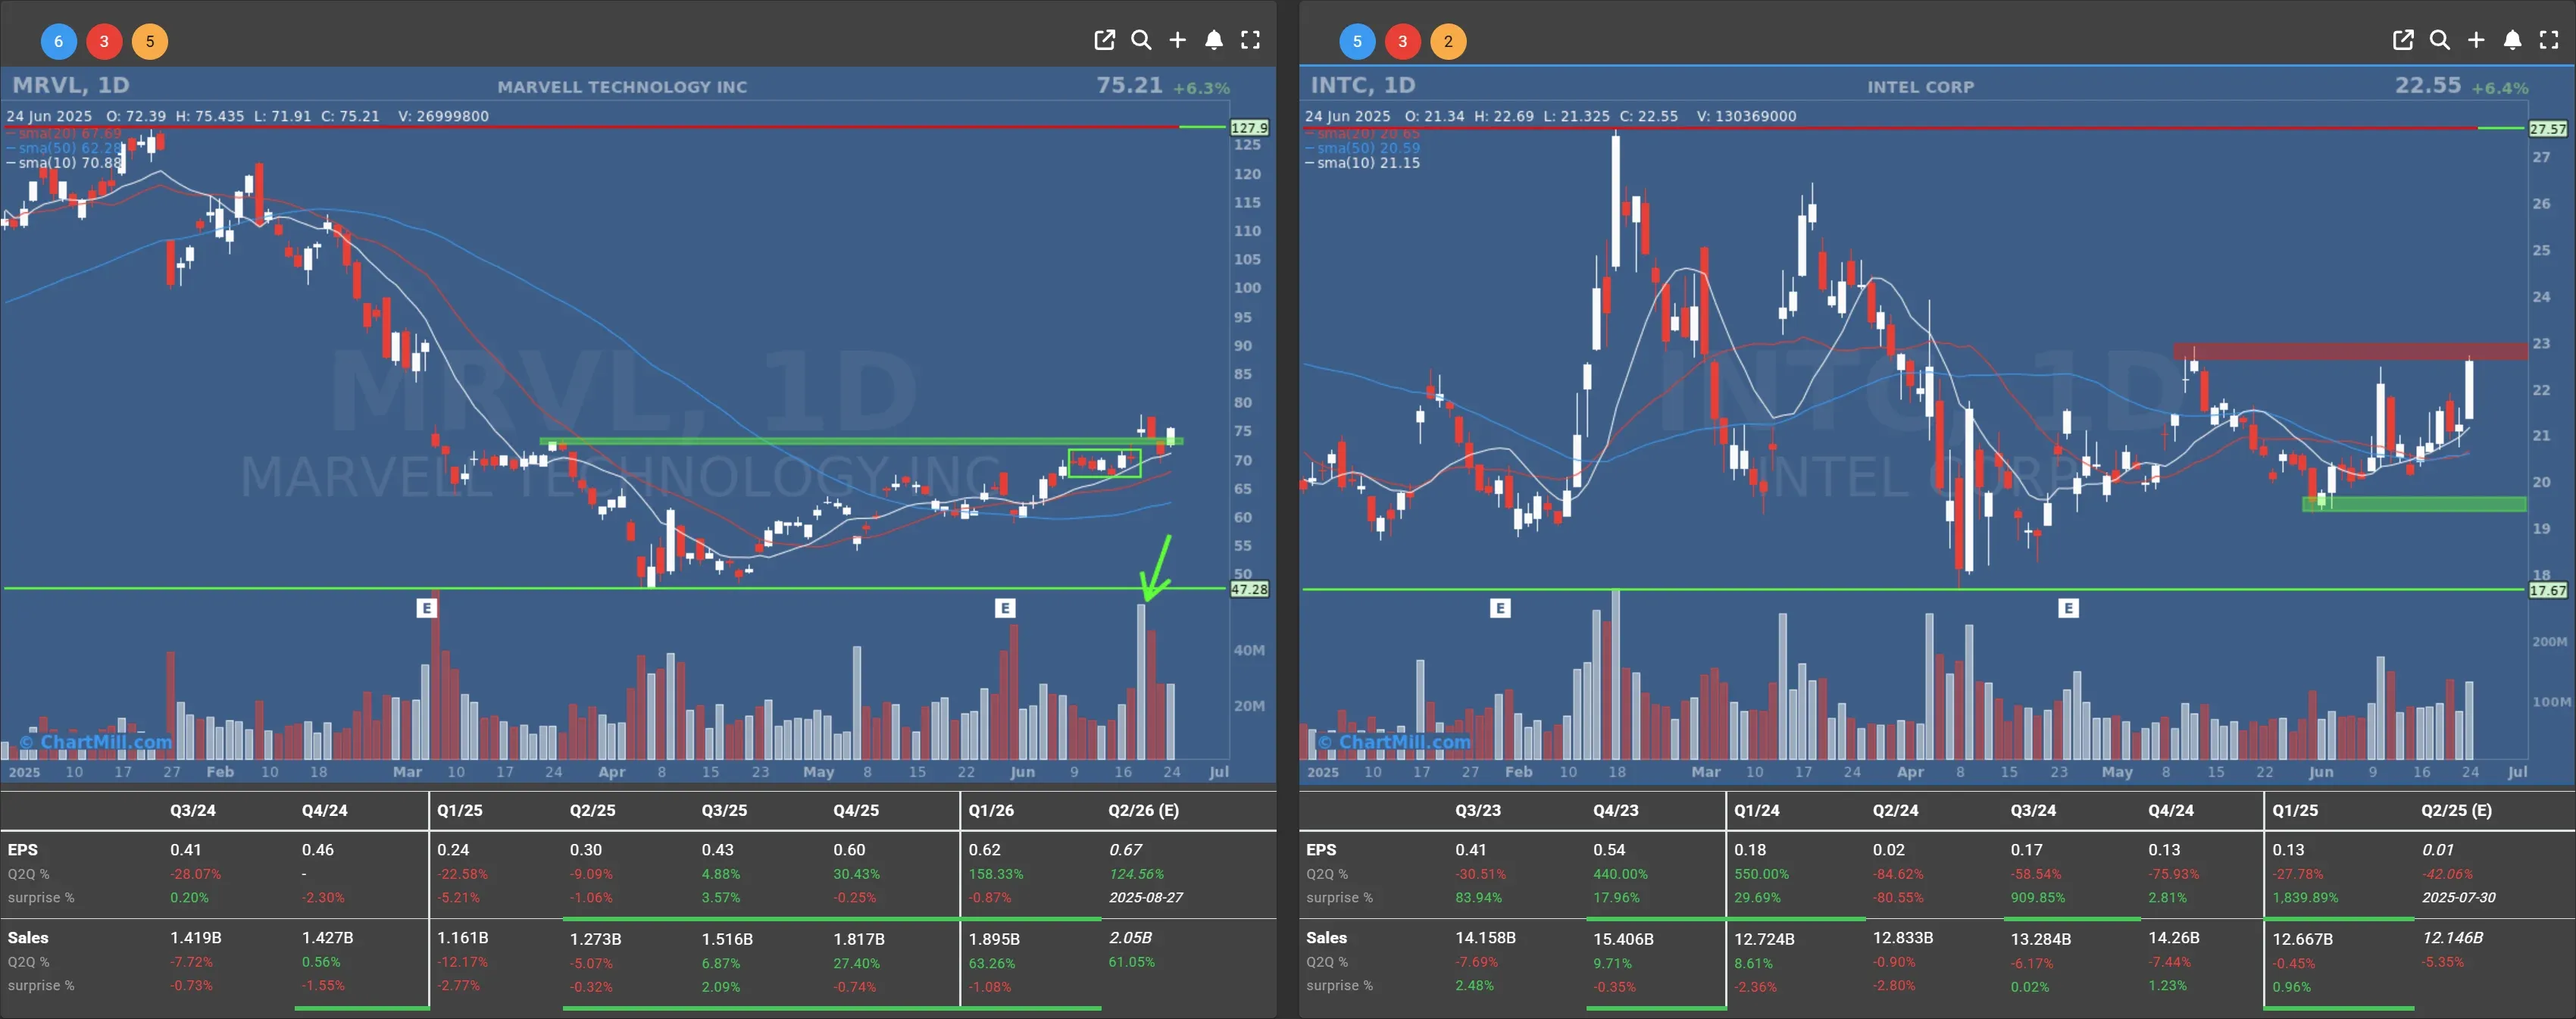Click the plus icon on MRVL panel
Screen dimensions: 2576x1019
point(1177,40)
